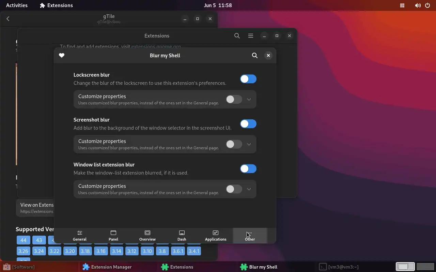Expand Customize properties row under Screenshot blur
Image resolution: width=436 pixels, height=272 pixels.
pos(249,144)
